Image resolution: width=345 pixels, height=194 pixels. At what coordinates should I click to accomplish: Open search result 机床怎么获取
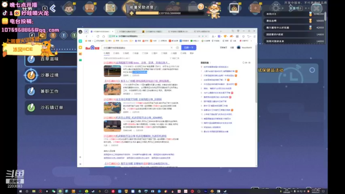(x=133, y=118)
